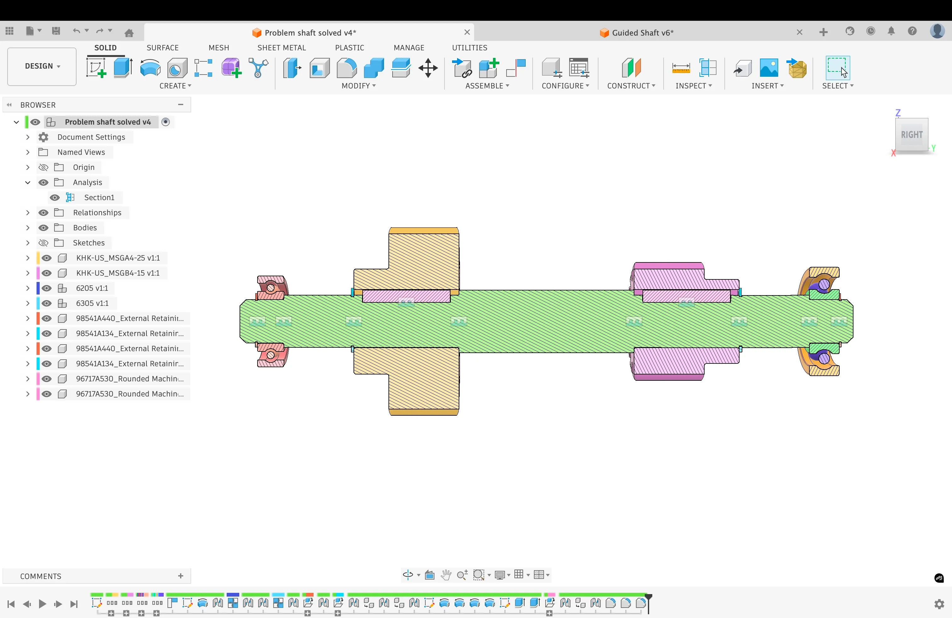Expand the Document Settings node
This screenshot has height=618, width=952.
(x=28, y=137)
